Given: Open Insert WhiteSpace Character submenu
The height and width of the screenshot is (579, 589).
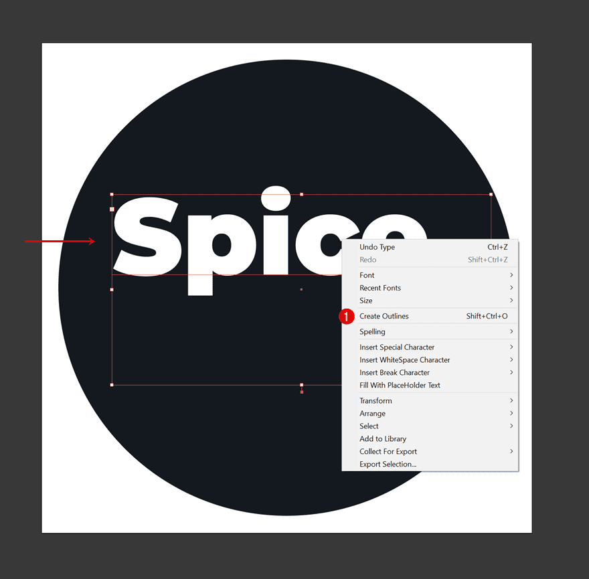Looking at the screenshot, I should coord(405,359).
